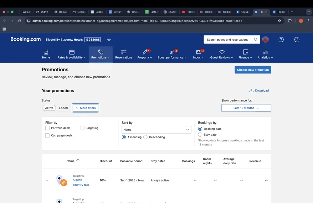Open the Analytics bar chart icon

(x=265, y=52)
